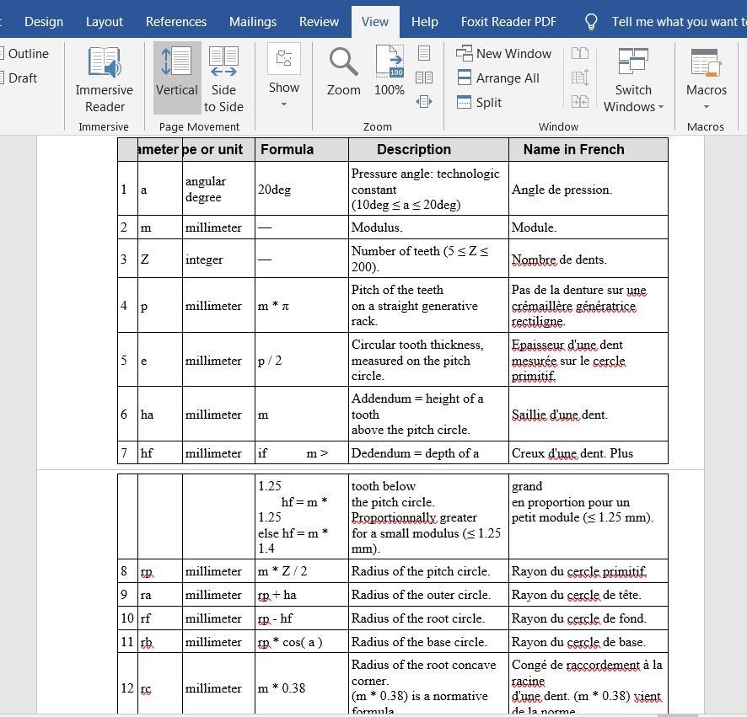Click View Side by Side window icon

(579, 54)
